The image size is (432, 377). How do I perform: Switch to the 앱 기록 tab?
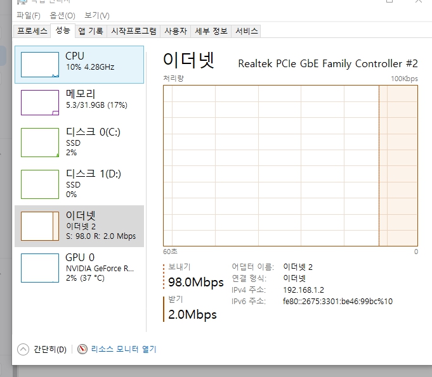coord(91,31)
